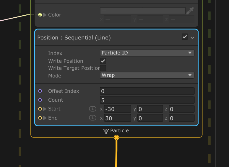Click the Color swatch field
This screenshot has height=167, width=229.
(x=143, y=11)
